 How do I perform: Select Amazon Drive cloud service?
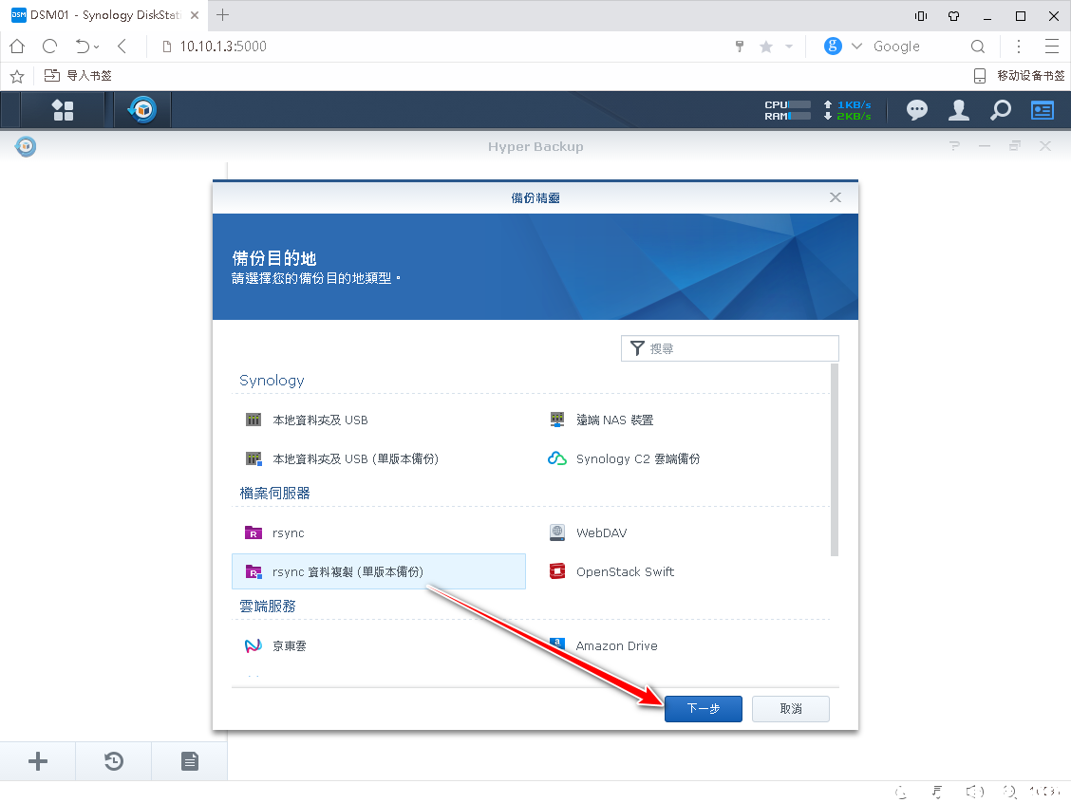click(616, 645)
